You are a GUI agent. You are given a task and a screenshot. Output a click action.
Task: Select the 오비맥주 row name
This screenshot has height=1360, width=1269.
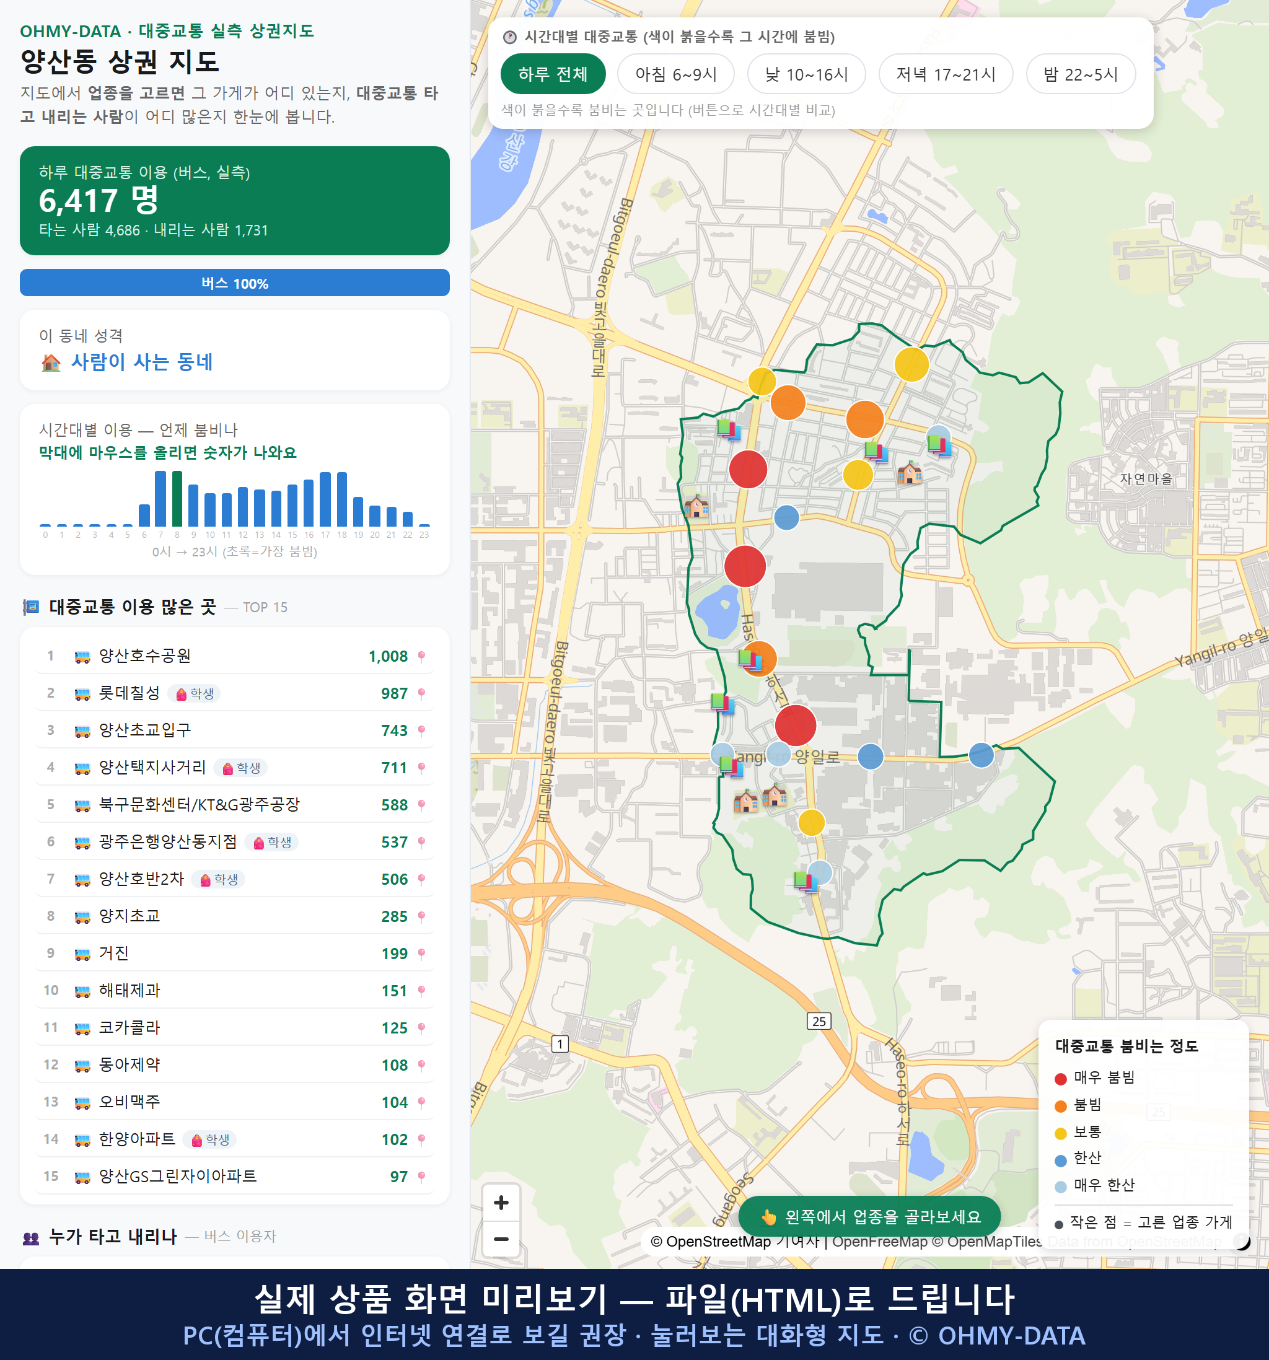tap(130, 1102)
